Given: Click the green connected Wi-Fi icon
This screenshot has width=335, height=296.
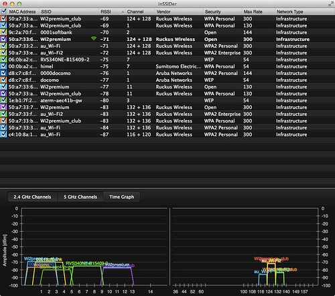Looking at the screenshot, I should click(x=94, y=38).
